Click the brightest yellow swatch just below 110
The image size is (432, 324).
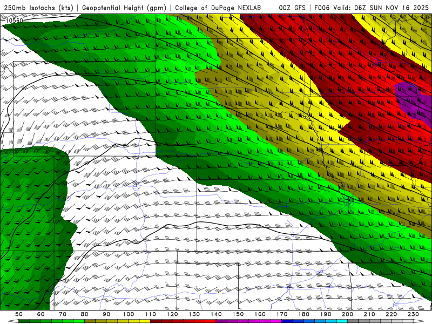(x=145, y=321)
